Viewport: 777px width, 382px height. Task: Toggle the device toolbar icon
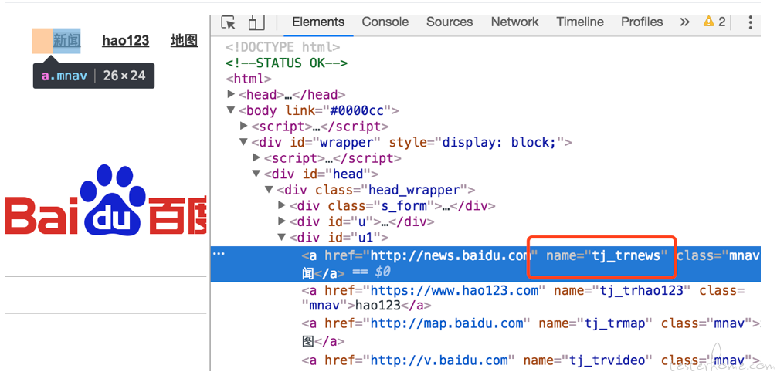(x=256, y=22)
